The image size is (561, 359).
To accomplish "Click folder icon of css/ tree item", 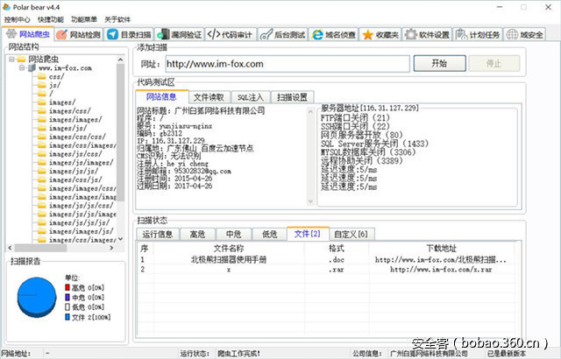I will [x=42, y=76].
